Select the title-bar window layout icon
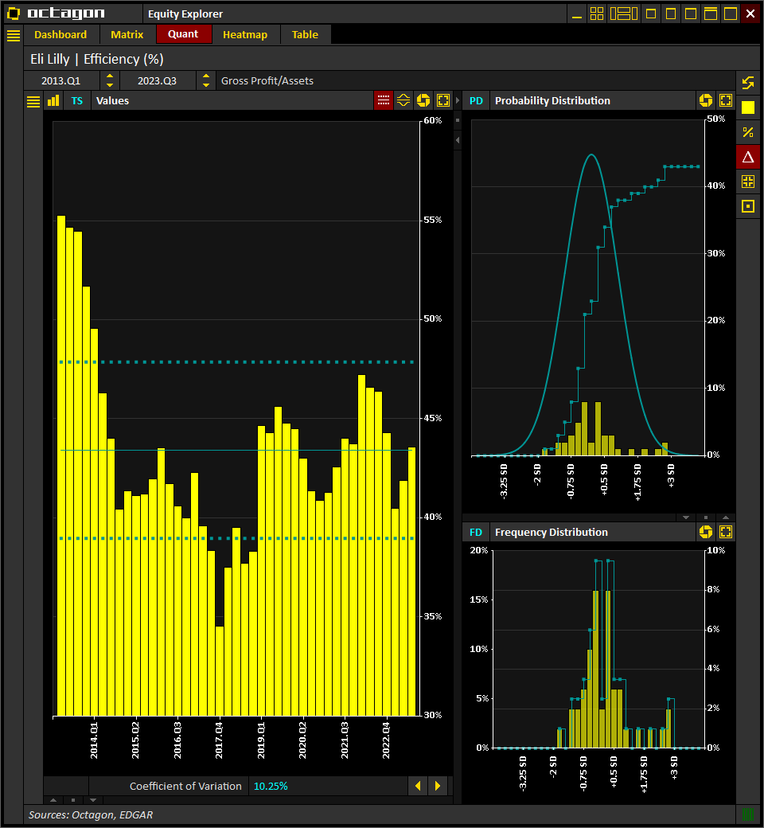Screen dimensions: 764x828 pyautogui.click(x=711, y=14)
